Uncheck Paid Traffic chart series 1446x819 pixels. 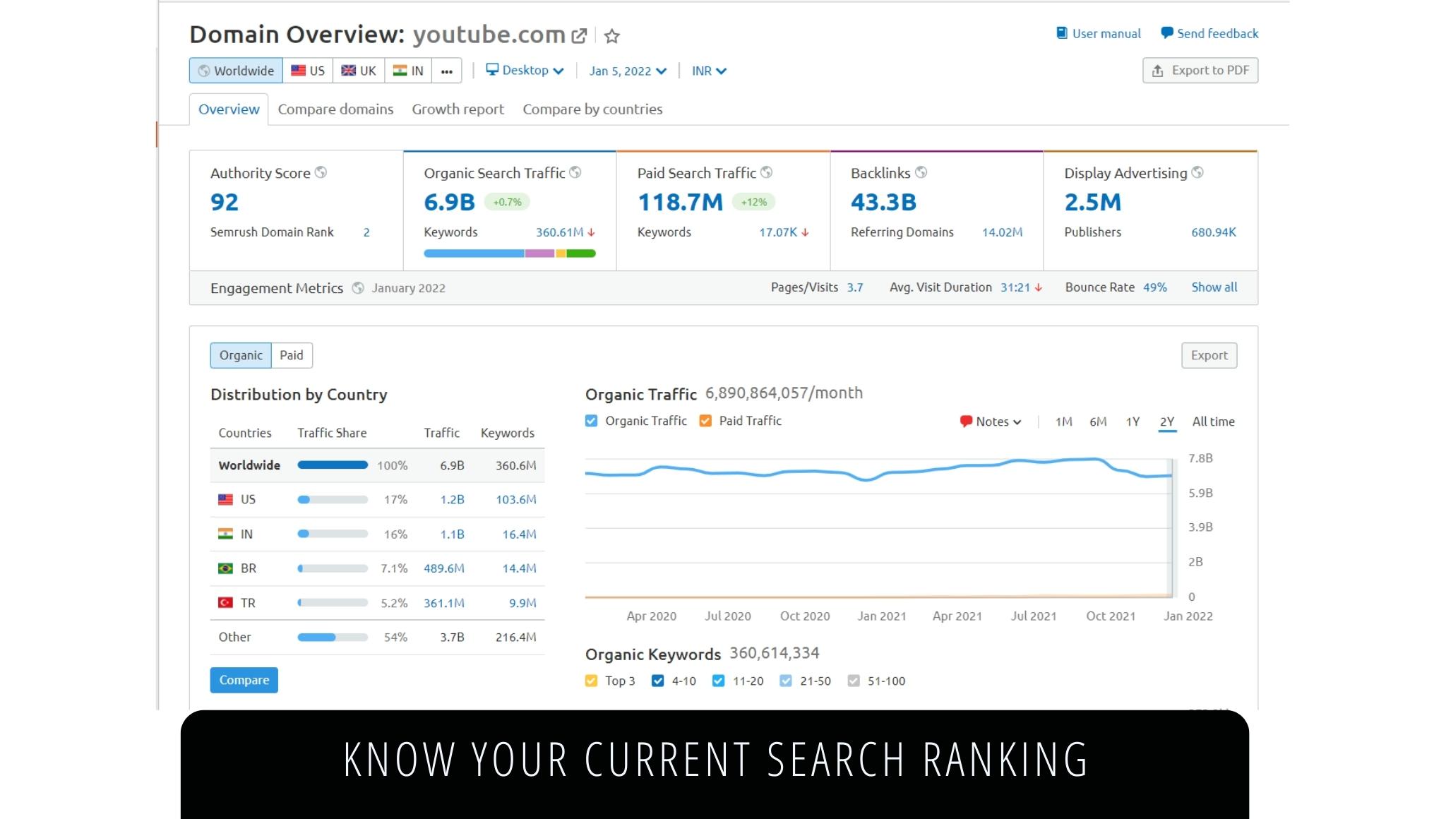click(705, 421)
